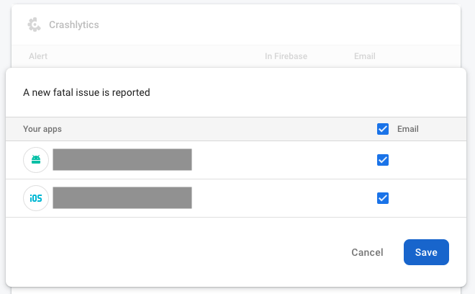Uncheck email alerts for the Android app
Image resolution: width=475 pixels, height=294 pixels.
click(x=383, y=160)
